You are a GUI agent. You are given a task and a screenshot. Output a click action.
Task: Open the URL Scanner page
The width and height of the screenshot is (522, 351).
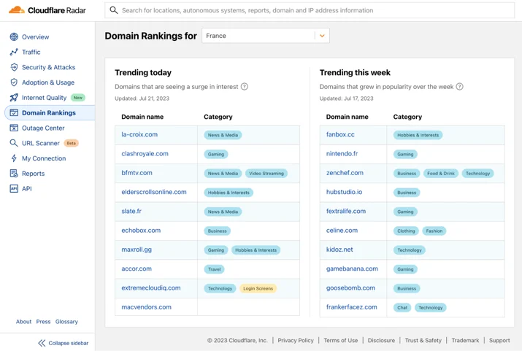[41, 144]
